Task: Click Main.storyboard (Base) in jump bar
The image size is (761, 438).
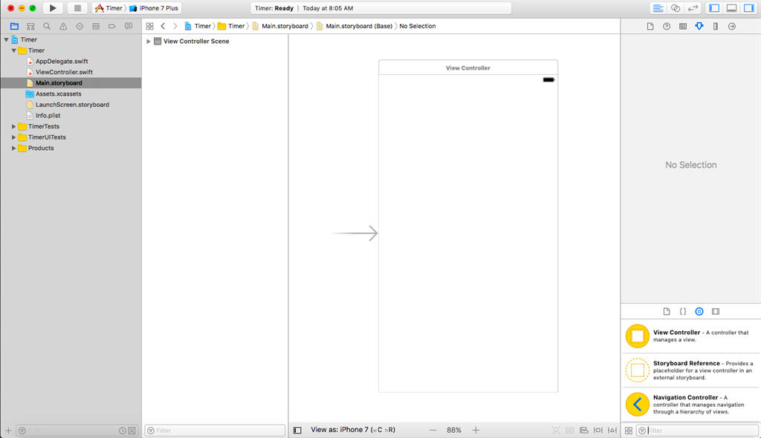Action: coord(354,26)
